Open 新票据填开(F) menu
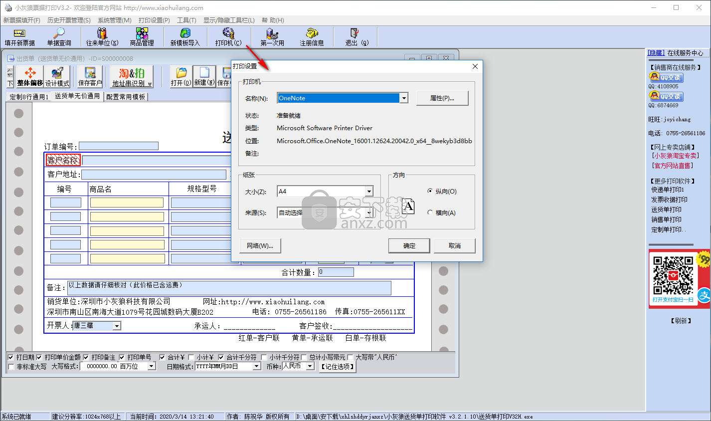The width and height of the screenshot is (711, 421). pyautogui.click(x=22, y=20)
